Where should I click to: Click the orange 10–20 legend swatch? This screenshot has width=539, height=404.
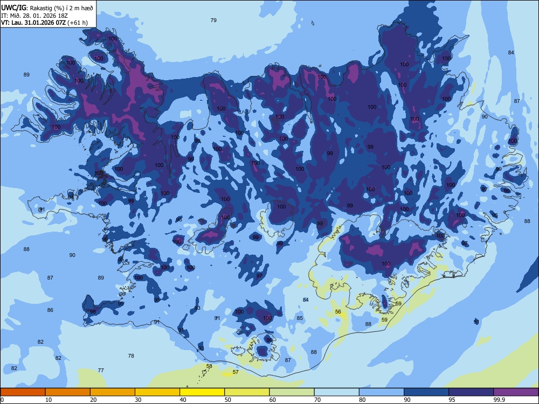(68, 392)
